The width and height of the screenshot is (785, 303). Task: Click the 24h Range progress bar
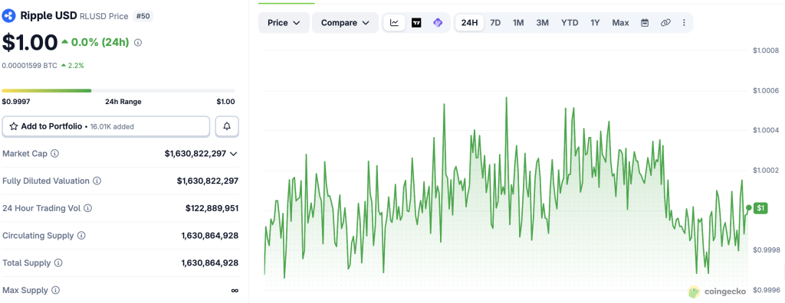click(x=118, y=90)
